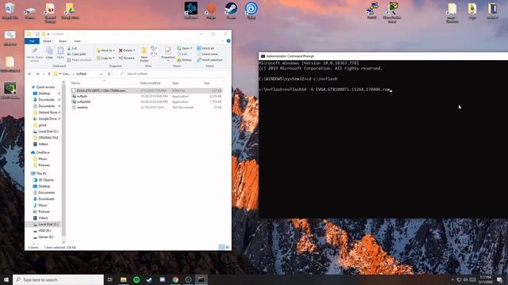Open Music under This PC
Viewport: 508px width, 285px height.
point(42,205)
